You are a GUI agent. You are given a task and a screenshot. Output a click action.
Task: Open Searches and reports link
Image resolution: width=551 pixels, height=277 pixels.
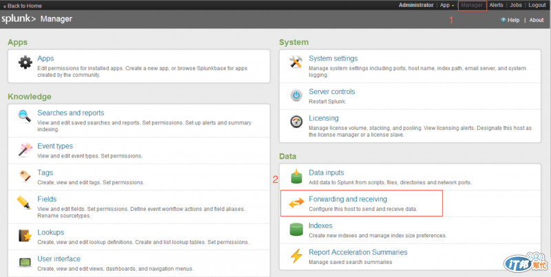coord(71,113)
